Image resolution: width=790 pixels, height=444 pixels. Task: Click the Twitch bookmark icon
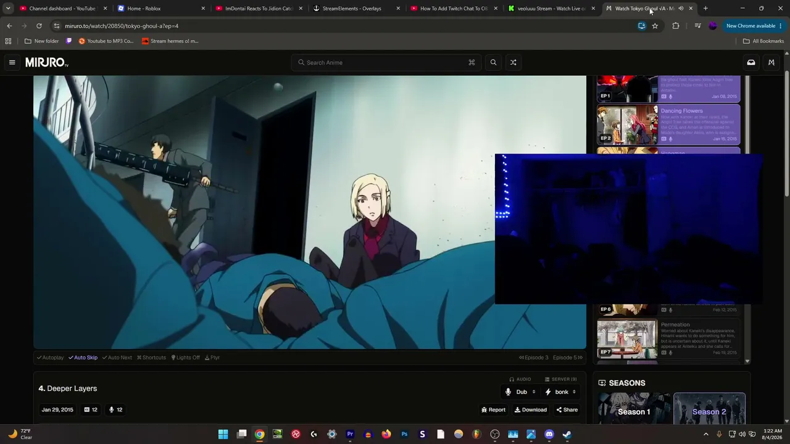[69, 41]
